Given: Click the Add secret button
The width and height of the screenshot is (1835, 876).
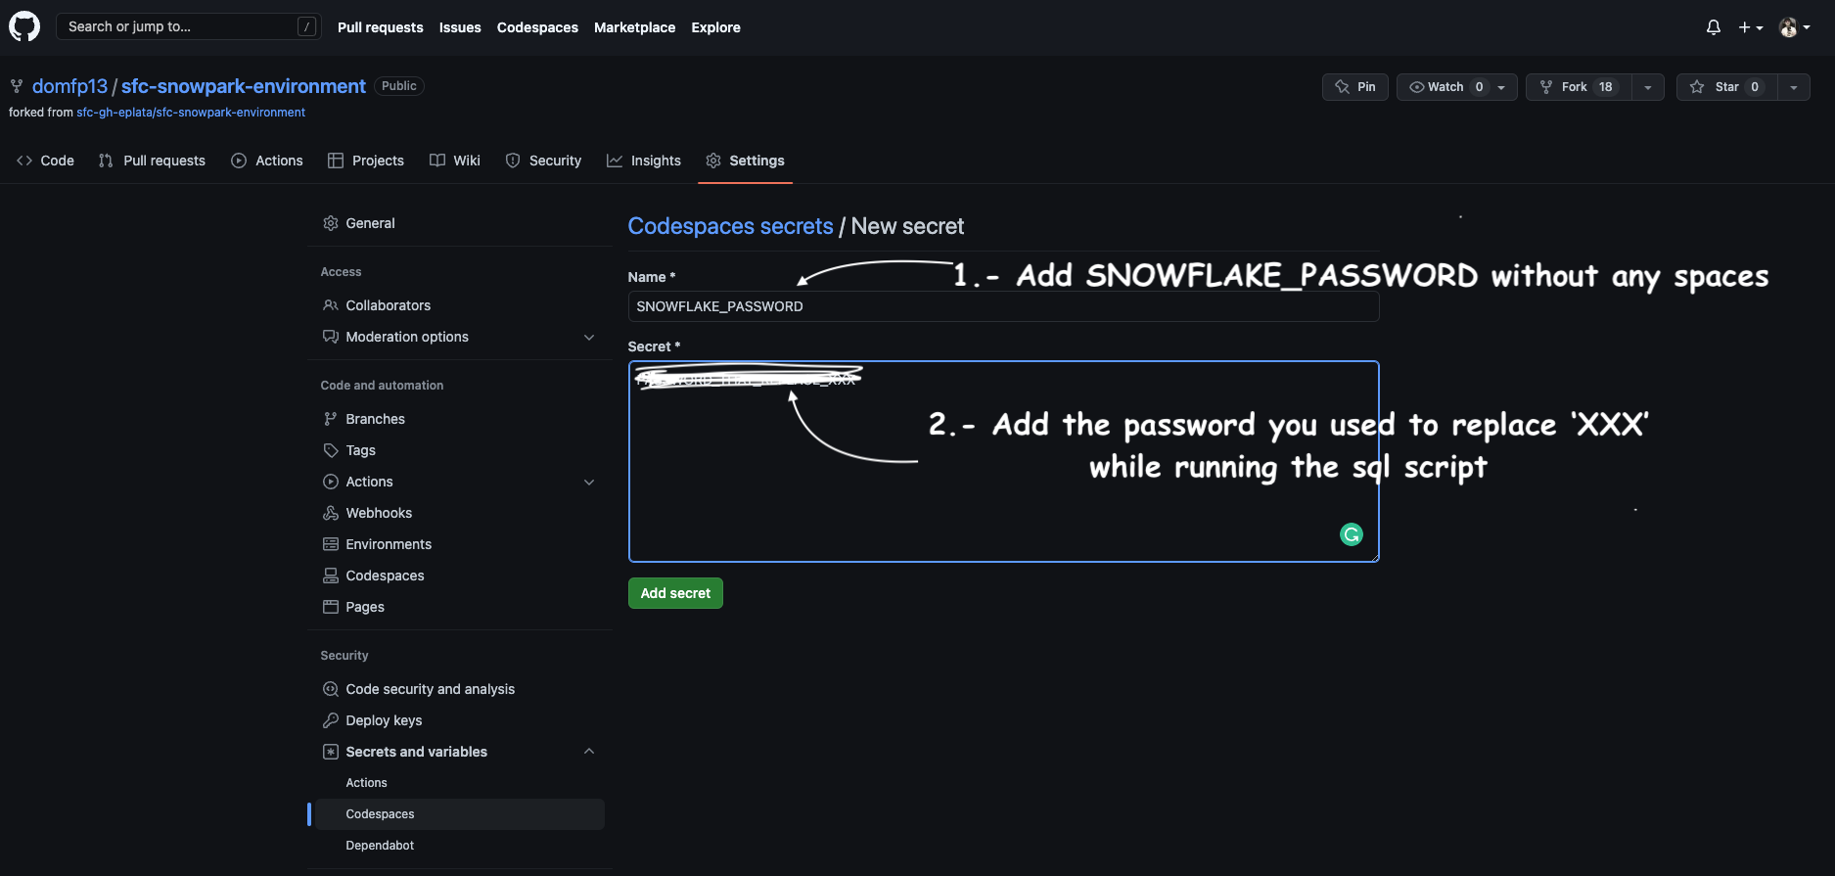Looking at the screenshot, I should click(675, 593).
